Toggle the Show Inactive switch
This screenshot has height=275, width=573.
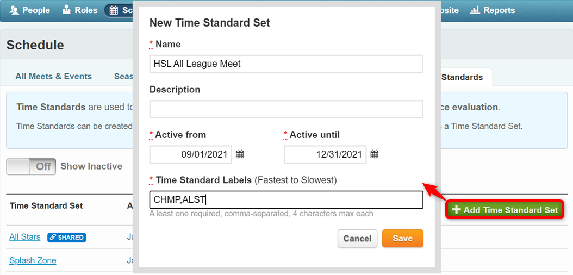pyautogui.click(x=31, y=167)
